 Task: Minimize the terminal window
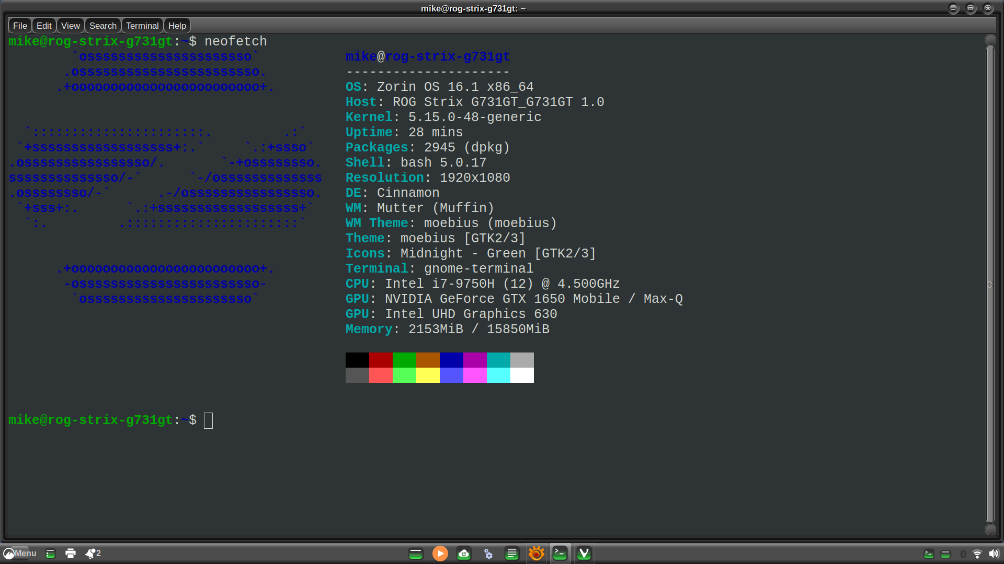coord(953,8)
